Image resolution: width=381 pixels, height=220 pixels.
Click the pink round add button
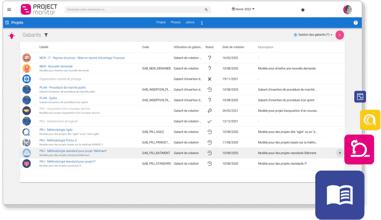click(340, 35)
